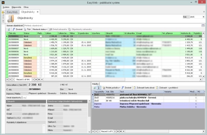Click items grid horizontal scroll-right arrow

click(x=203, y=132)
